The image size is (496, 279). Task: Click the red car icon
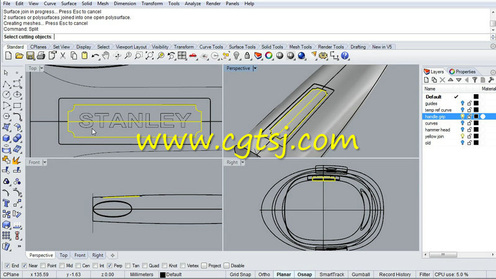(193, 56)
